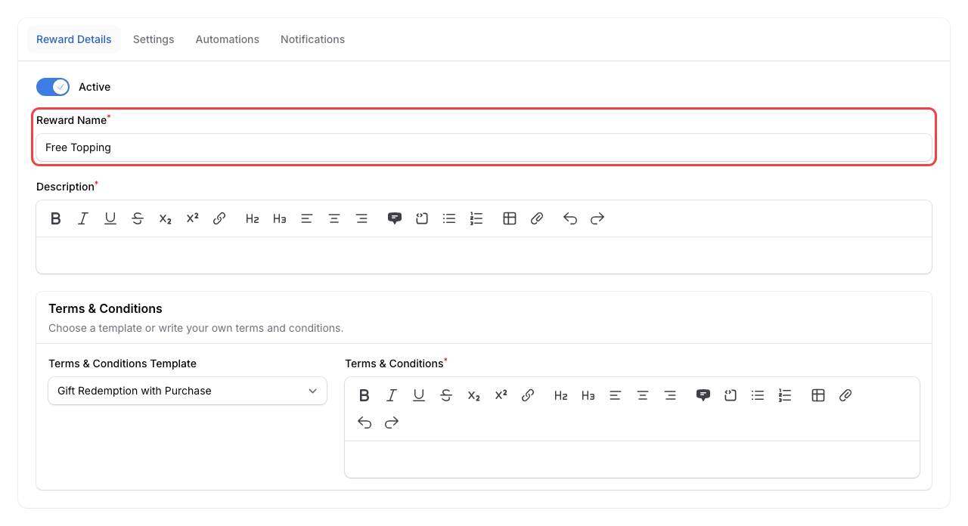Insert a table in the Description editor
The width and height of the screenshot is (968, 526).
coord(509,218)
